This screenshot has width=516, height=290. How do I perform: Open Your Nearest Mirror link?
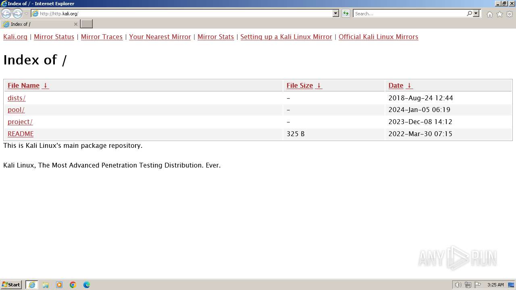coord(160,37)
